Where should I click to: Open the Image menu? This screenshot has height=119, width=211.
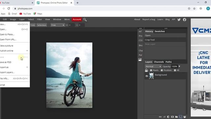(x=13, y=20)
